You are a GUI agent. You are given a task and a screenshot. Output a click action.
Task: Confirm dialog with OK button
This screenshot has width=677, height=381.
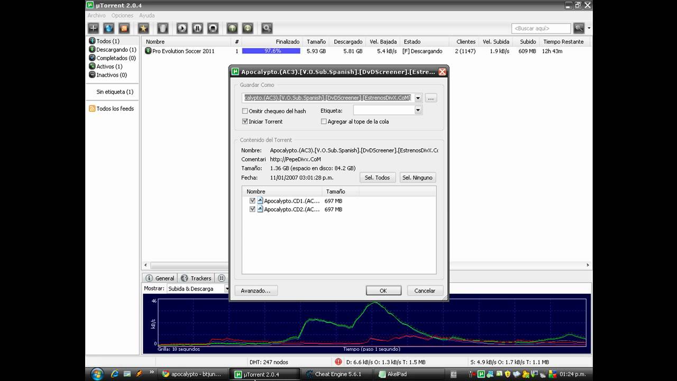point(383,291)
